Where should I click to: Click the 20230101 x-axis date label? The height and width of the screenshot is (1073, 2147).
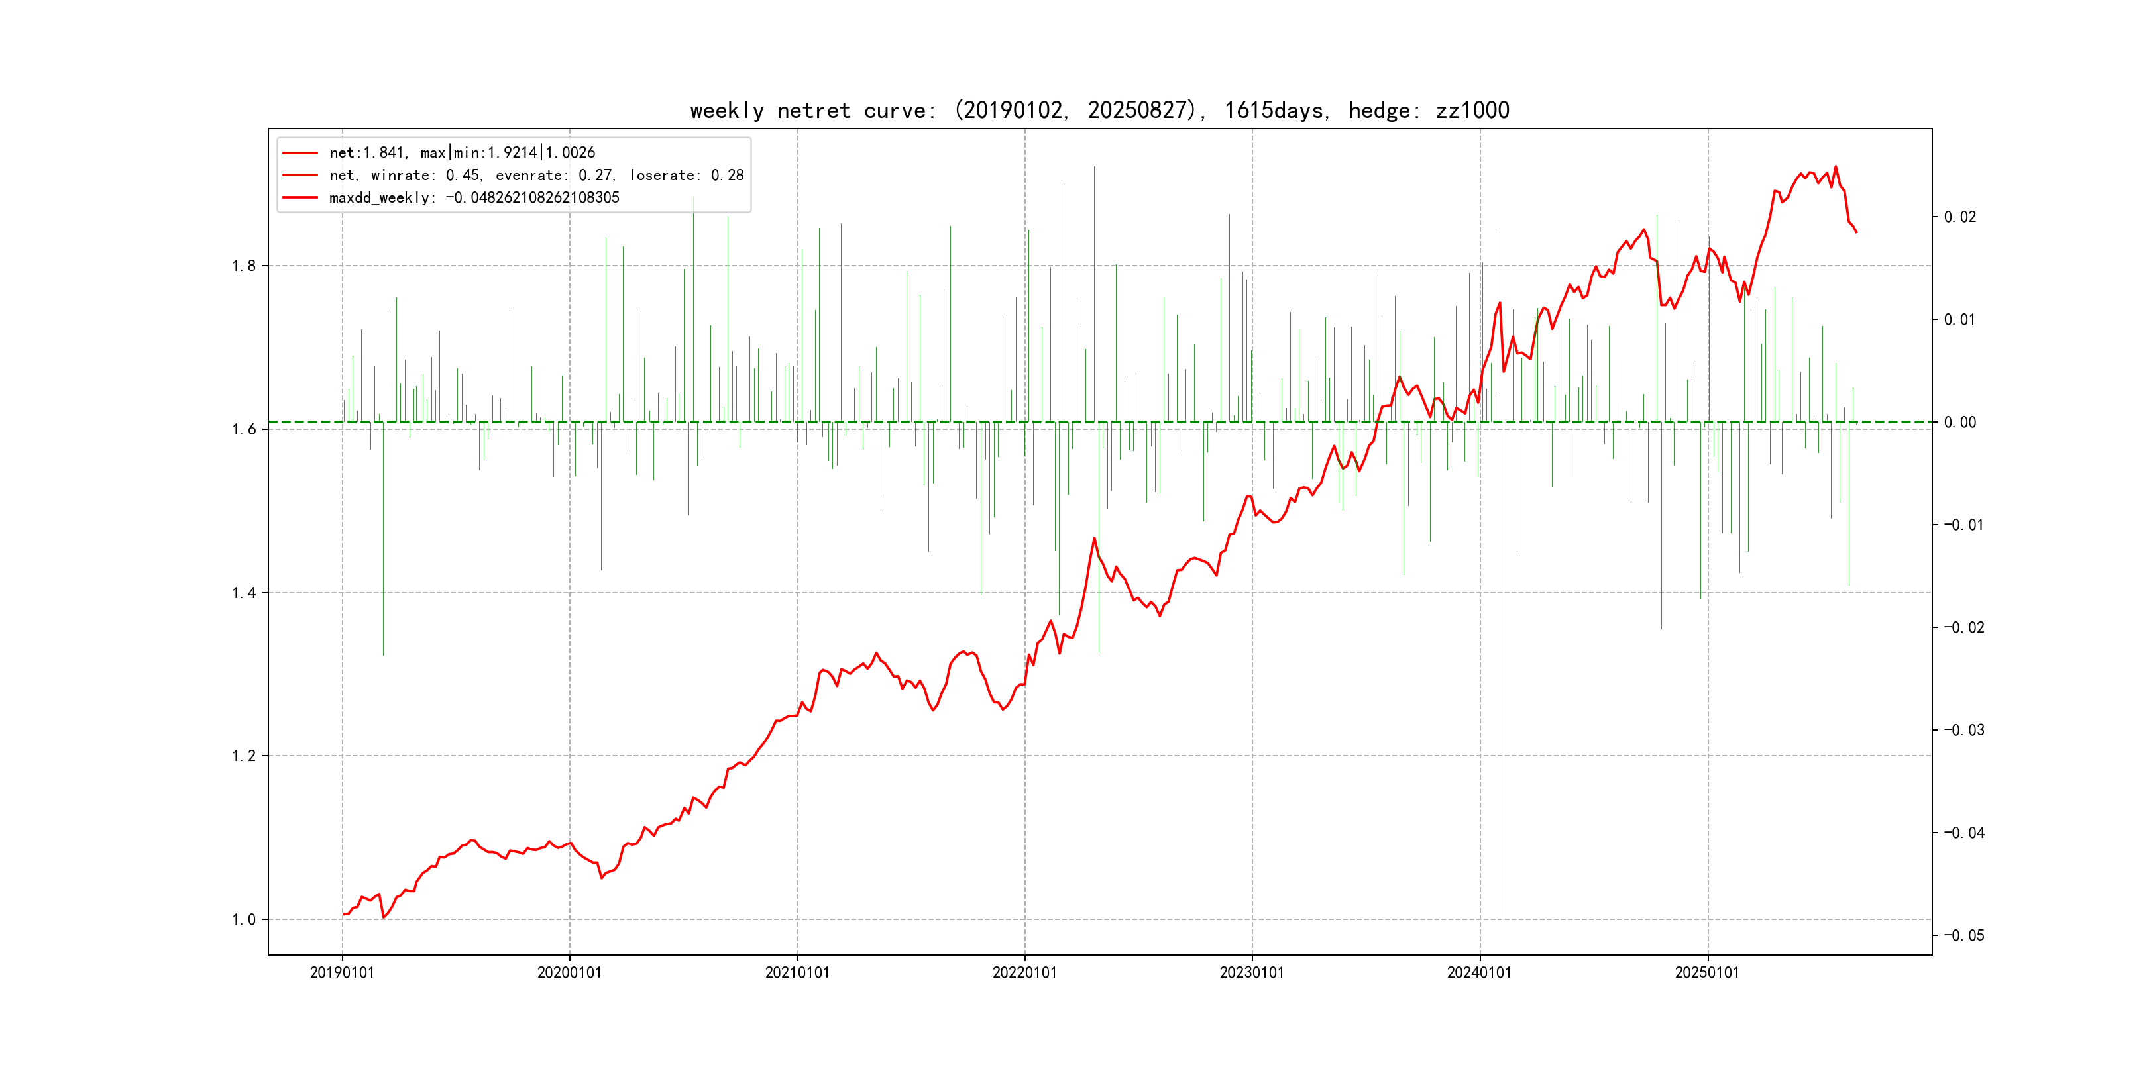tap(1252, 972)
